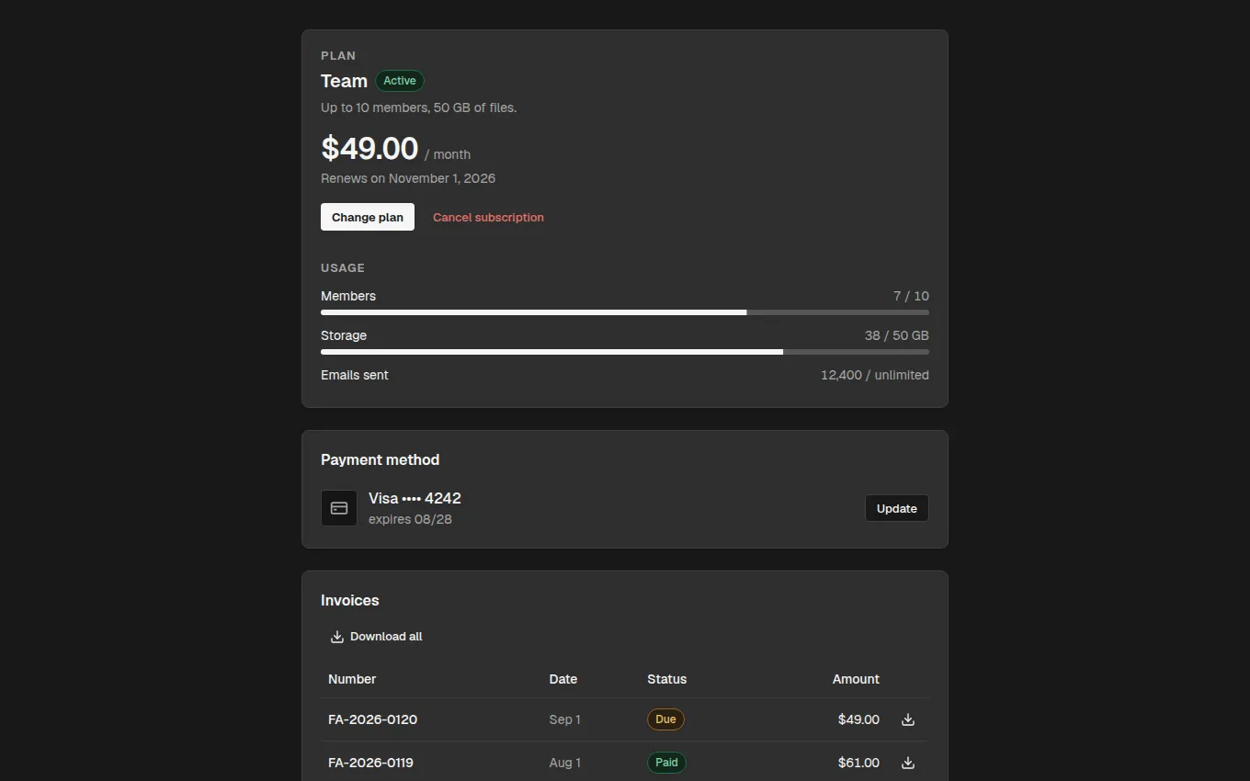This screenshot has height=781, width=1250.
Task: Click the renewal date text November 1, 2026
Action: [x=442, y=178]
